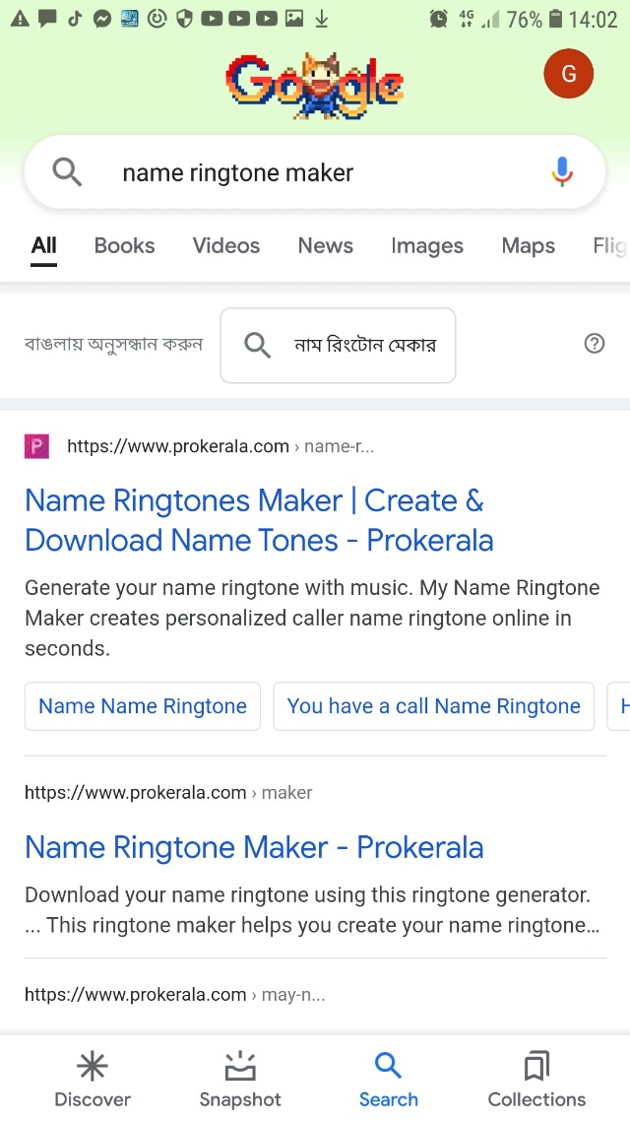Tap the magnifier icon in search bar

coord(67,172)
